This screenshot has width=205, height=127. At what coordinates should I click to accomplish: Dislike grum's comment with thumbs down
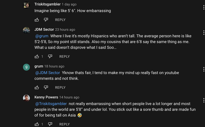pyautogui.click(x=46, y=87)
